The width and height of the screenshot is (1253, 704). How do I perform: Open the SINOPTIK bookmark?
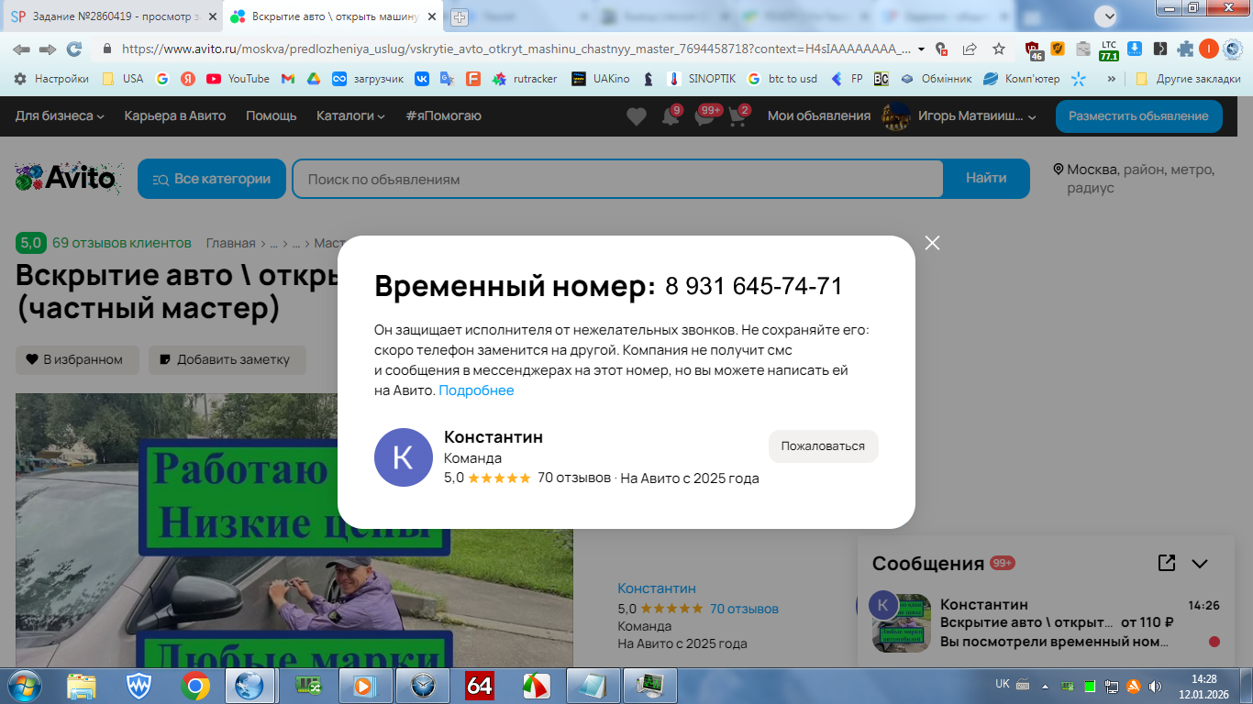tap(702, 79)
